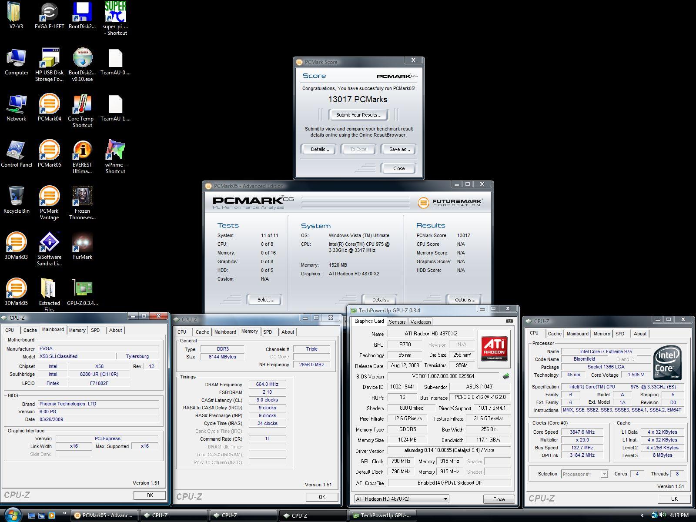Switch to PCMark05 taskbar button
Viewport: 696px width, 522px height.
point(104,515)
